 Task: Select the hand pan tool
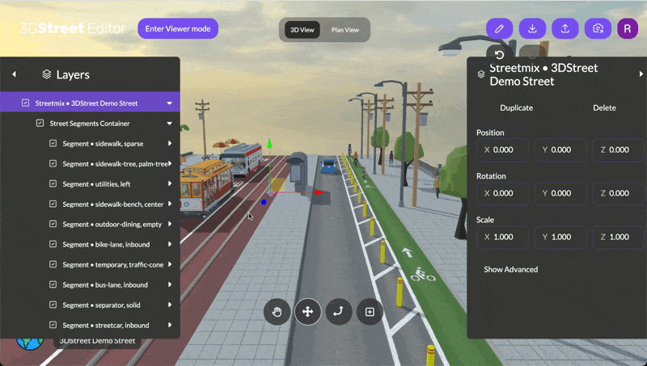(x=277, y=311)
